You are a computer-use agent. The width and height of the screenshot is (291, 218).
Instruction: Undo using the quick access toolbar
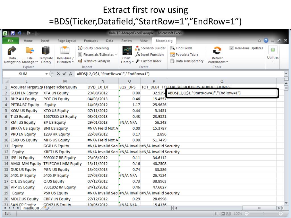[19, 33]
